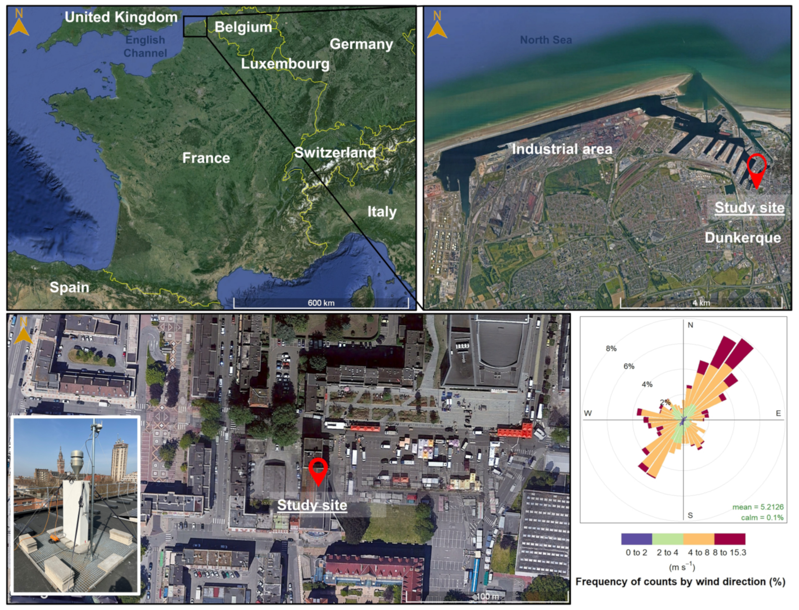Click the black inset rectangle near Belgium

(x=195, y=27)
